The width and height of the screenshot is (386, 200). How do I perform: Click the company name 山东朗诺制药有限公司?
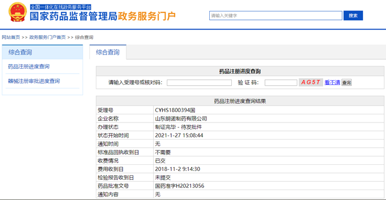click(x=181, y=119)
